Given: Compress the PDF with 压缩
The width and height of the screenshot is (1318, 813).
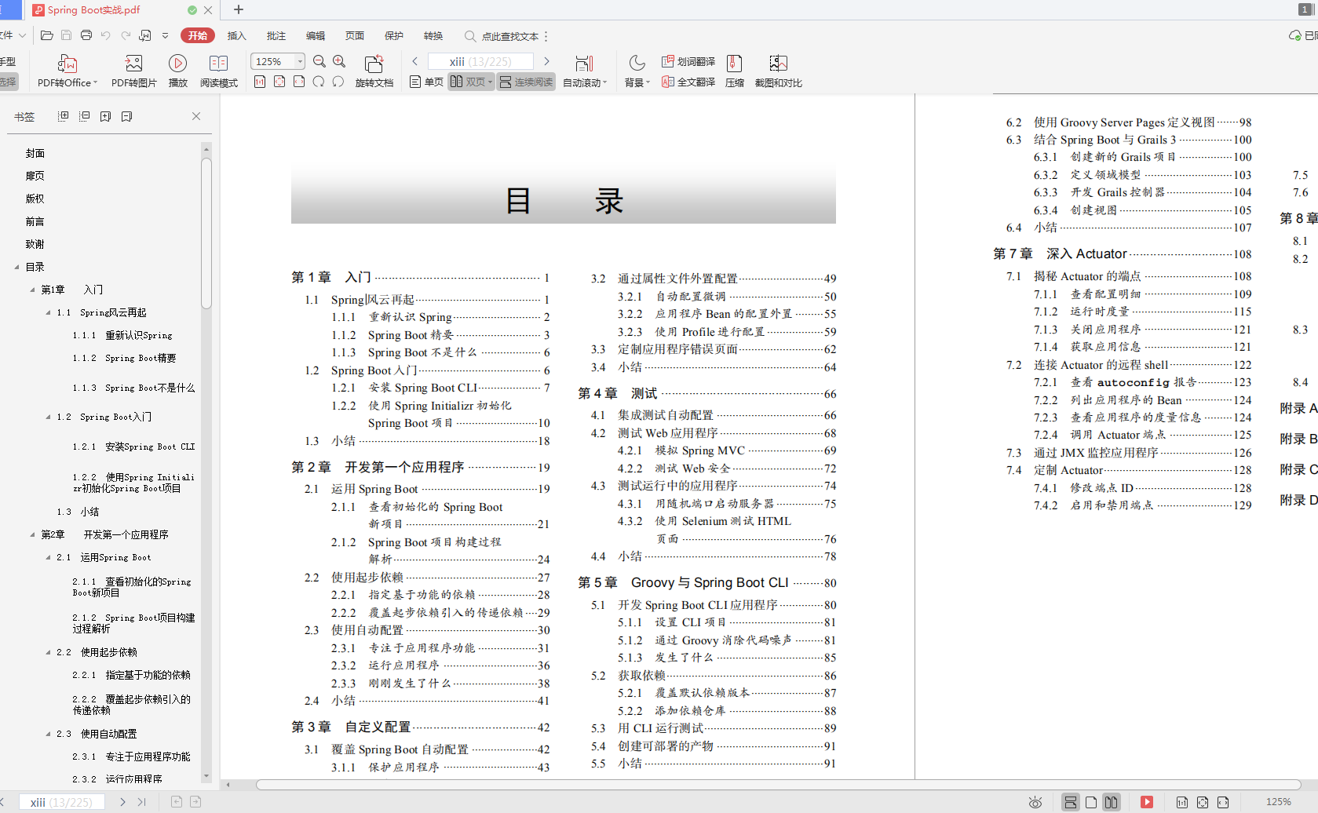Looking at the screenshot, I should click(x=735, y=71).
